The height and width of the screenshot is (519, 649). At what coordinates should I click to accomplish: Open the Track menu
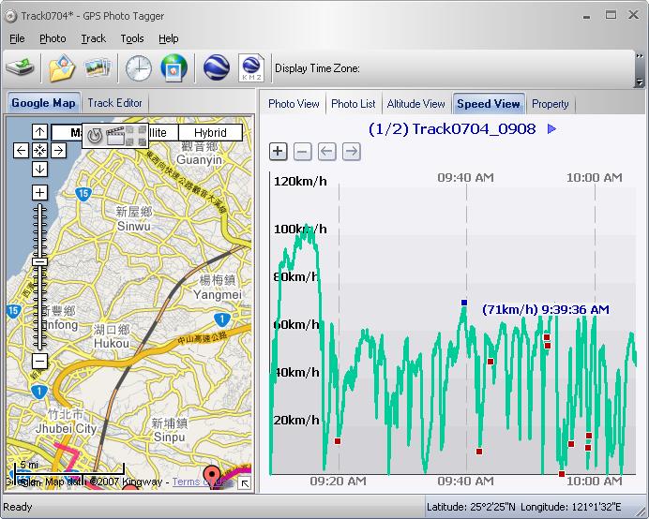coord(94,38)
